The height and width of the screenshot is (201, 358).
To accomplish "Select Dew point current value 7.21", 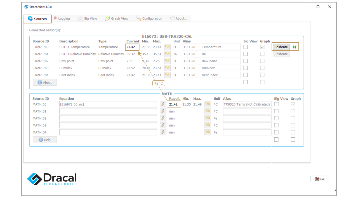I will 129,61.
